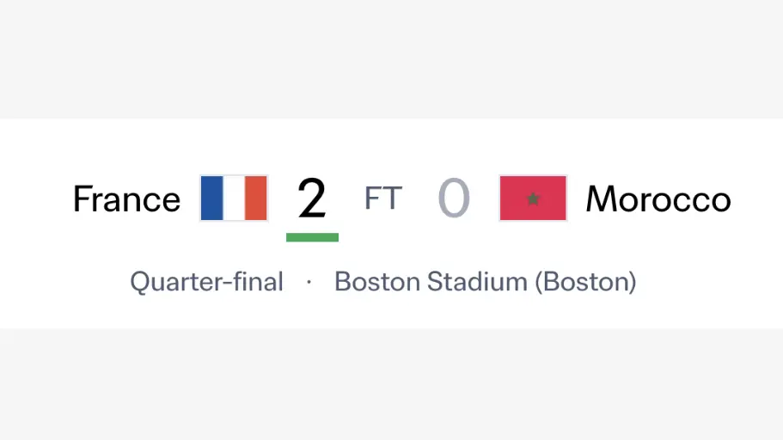Click the (Boston) city name in parentheses
The height and width of the screenshot is (440, 783).
point(586,282)
